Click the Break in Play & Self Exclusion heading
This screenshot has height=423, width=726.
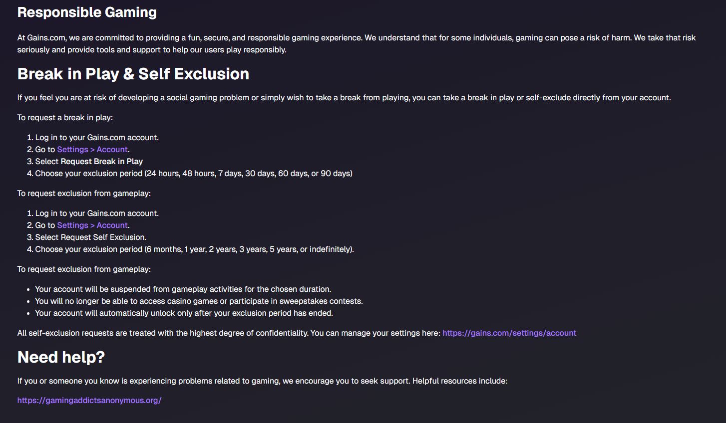tap(133, 74)
